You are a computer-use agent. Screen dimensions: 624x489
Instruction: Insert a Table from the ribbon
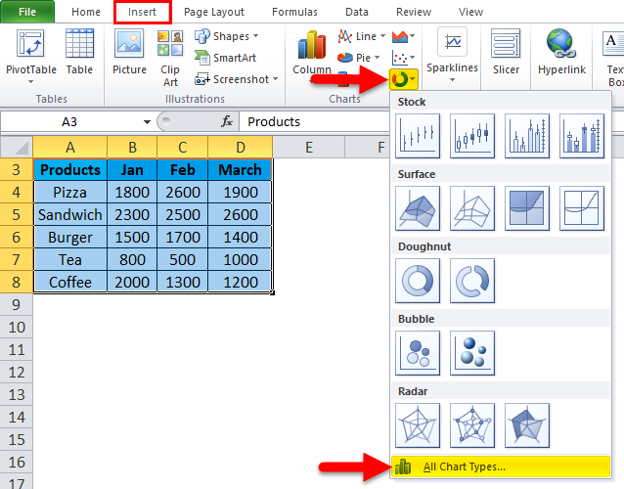(79, 52)
